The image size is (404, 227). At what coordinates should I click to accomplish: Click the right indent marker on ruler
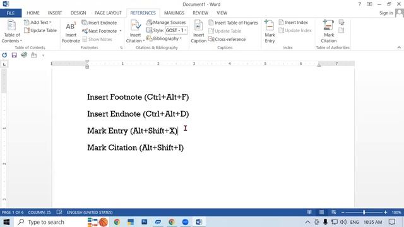pos(319,65)
